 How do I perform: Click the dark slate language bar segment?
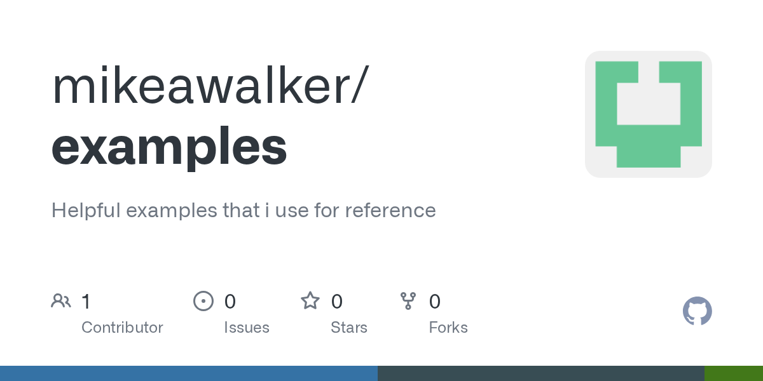541,373
